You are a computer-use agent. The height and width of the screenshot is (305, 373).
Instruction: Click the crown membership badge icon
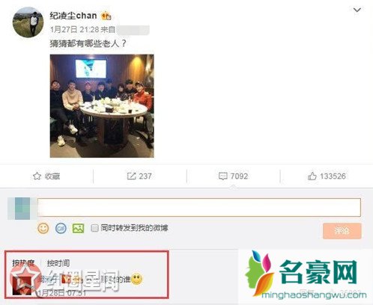(106, 16)
